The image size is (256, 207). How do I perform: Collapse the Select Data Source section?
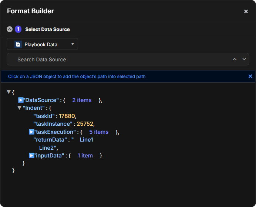[10, 29]
